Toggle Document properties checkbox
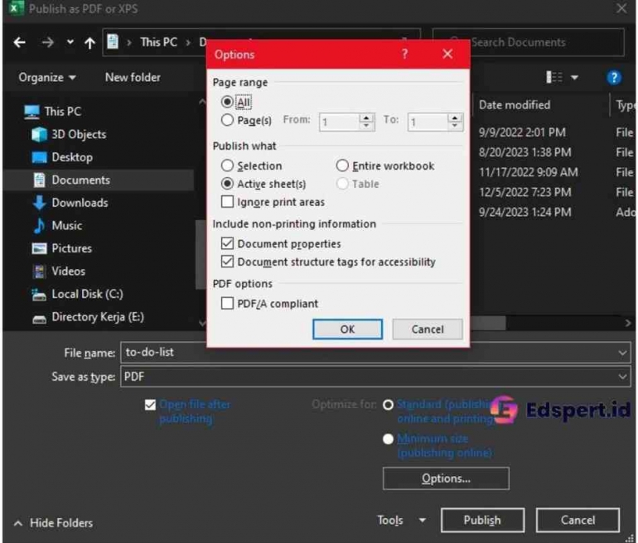 (x=227, y=243)
